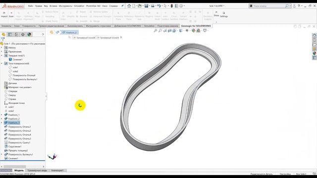
Task: Open the DimXpertManager tab icon
Action: click(23, 35)
